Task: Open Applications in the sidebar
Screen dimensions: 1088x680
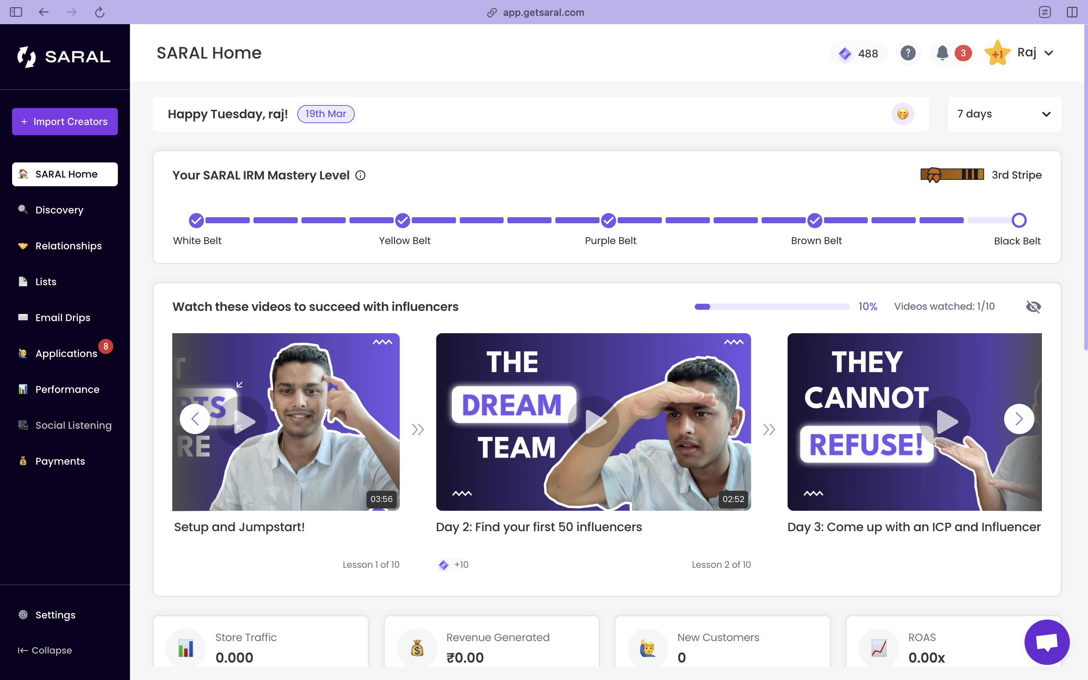Action: tap(66, 354)
